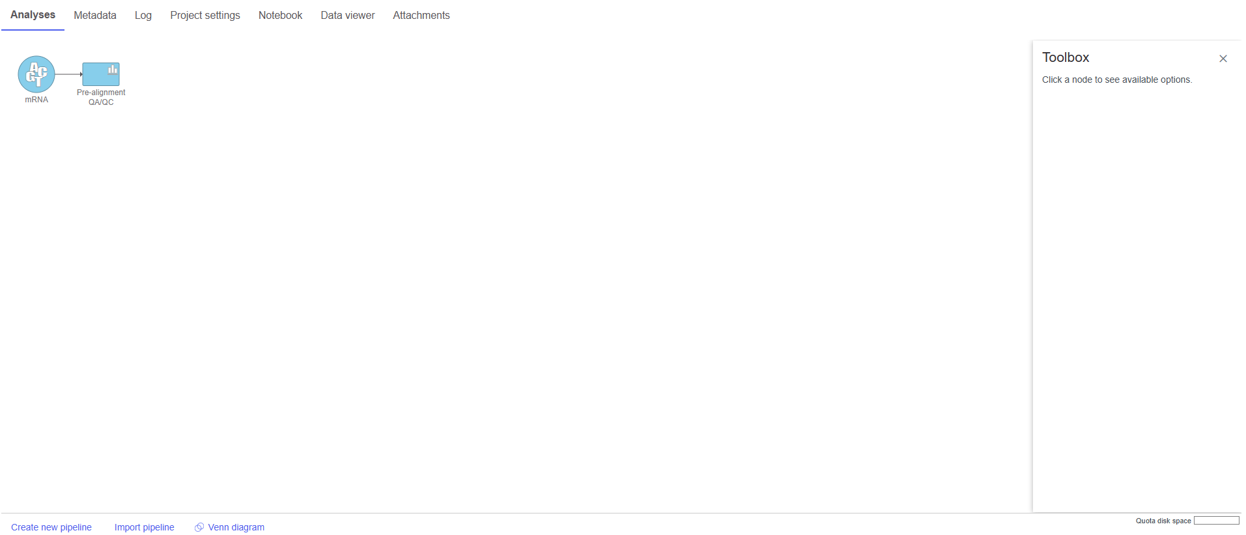Click the mRNA text label under the node
The width and height of the screenshot is (1246, 535).
36,100
